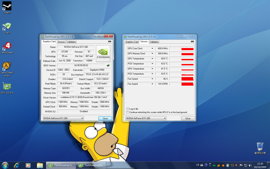Toggle continue refreshing in background checkbox
This screenshot has width=270, height=169.
tap(128, 112)
